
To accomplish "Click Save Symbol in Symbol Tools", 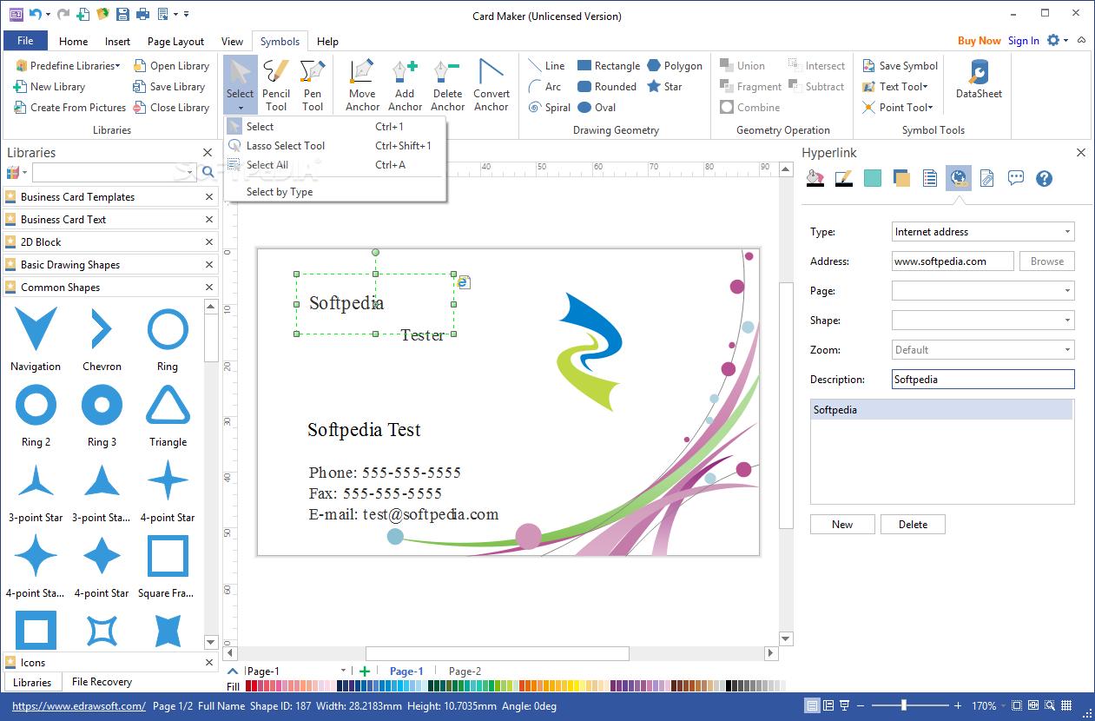I will [900, 66].
